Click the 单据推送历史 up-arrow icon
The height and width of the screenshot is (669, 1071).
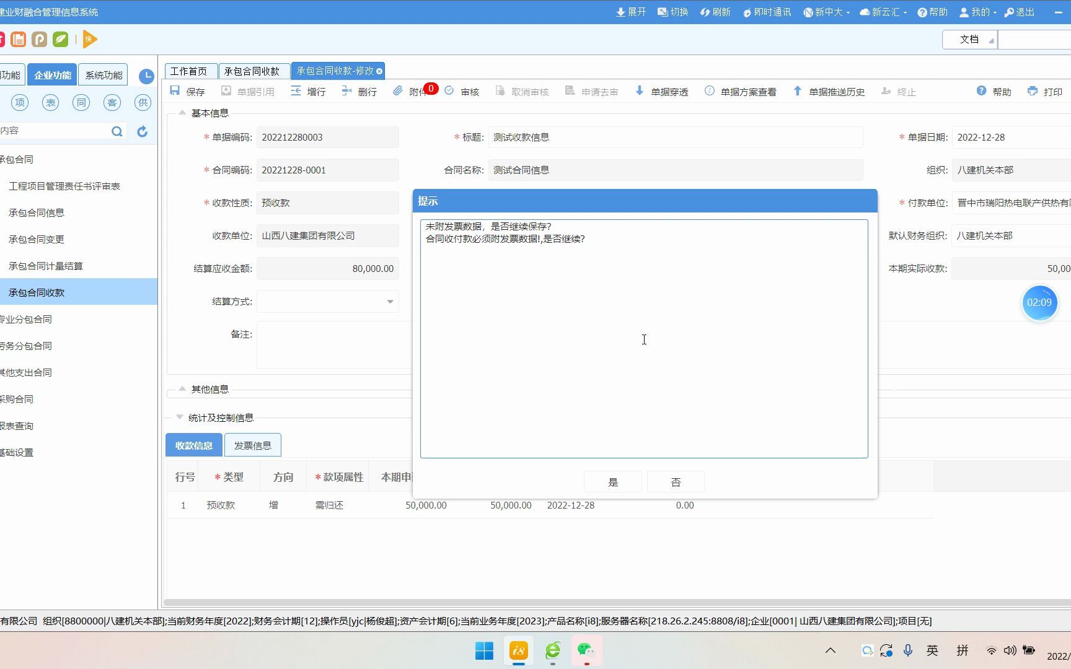798,90
